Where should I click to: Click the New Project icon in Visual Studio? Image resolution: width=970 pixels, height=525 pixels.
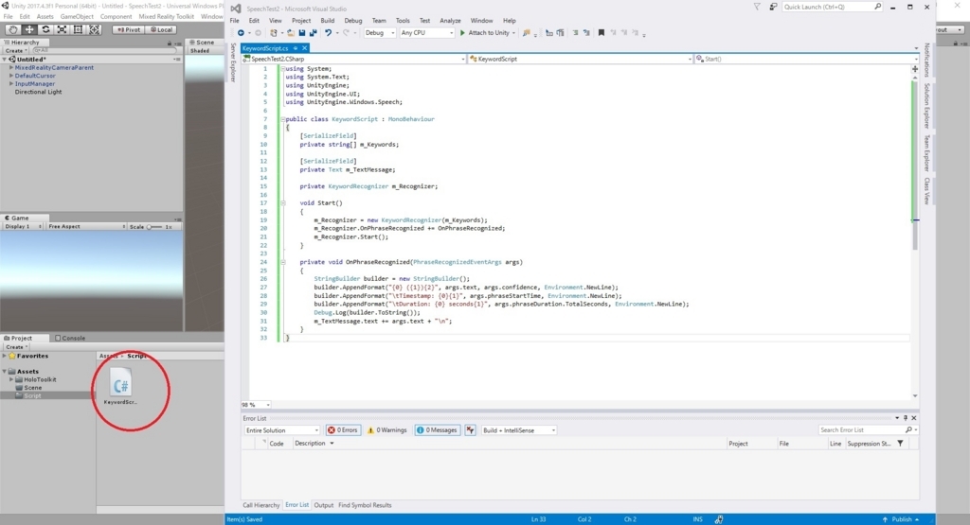click(274, 33)
